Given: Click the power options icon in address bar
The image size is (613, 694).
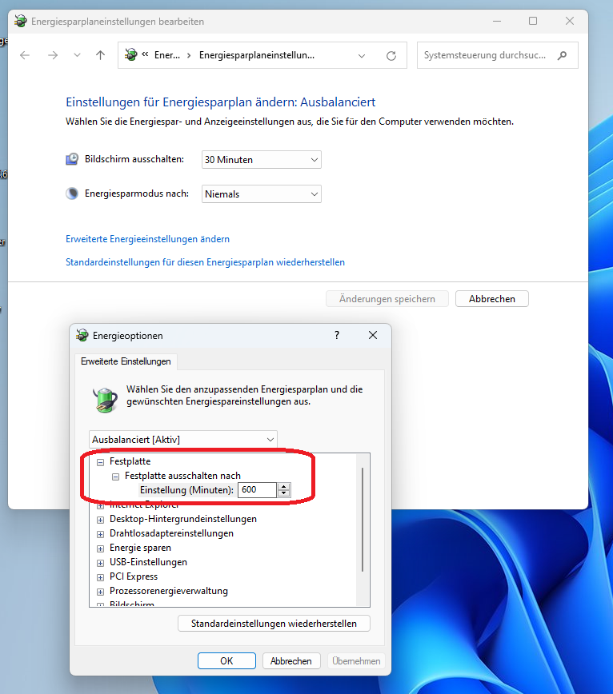Looking at the screenshot, I should [x=130, y=54].
